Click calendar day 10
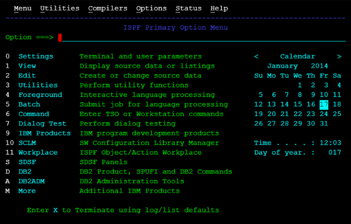The image size is (351, 224). 324,95
